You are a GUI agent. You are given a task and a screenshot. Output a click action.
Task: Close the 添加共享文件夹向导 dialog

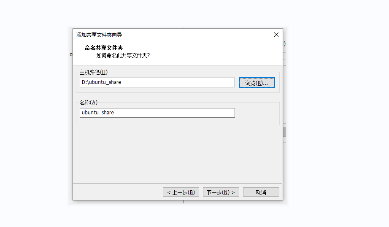(x=276, y=35)
